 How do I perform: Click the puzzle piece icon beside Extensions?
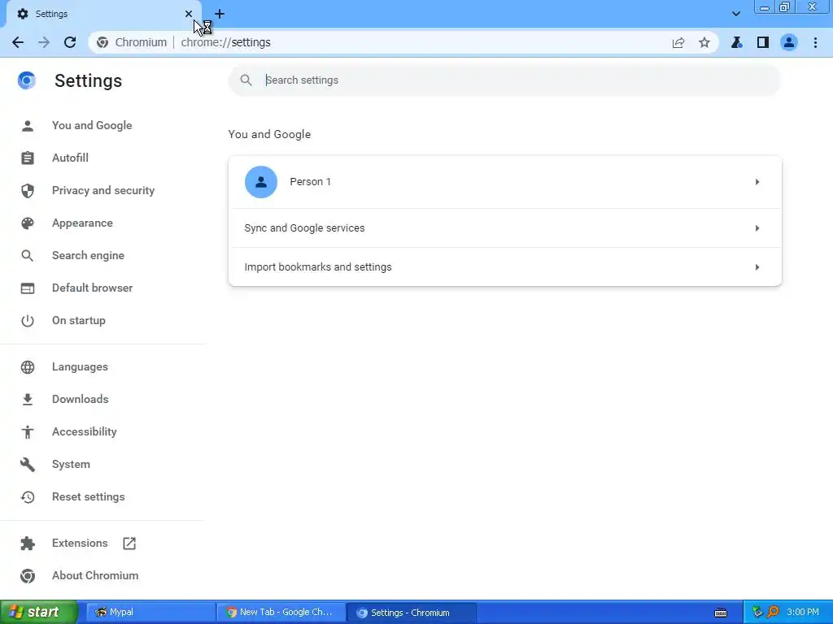28,544
